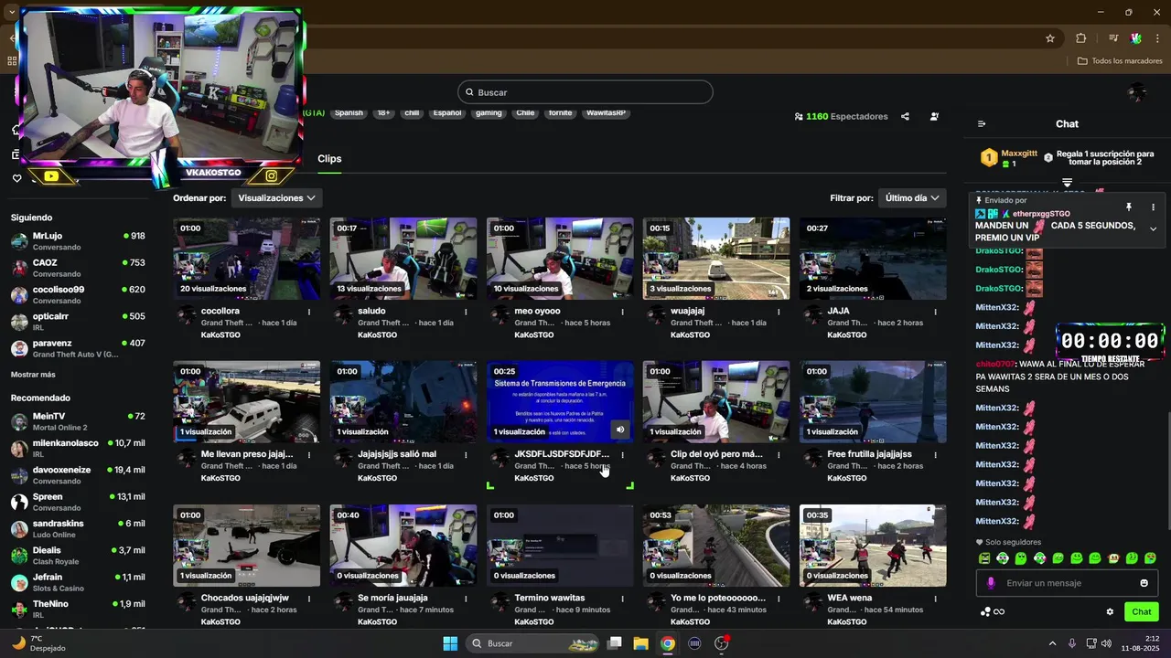This screenshot has width=1171, height=658.
Task: Open the wuajajaj clip thumbnail
Action: tap(716, 259)
